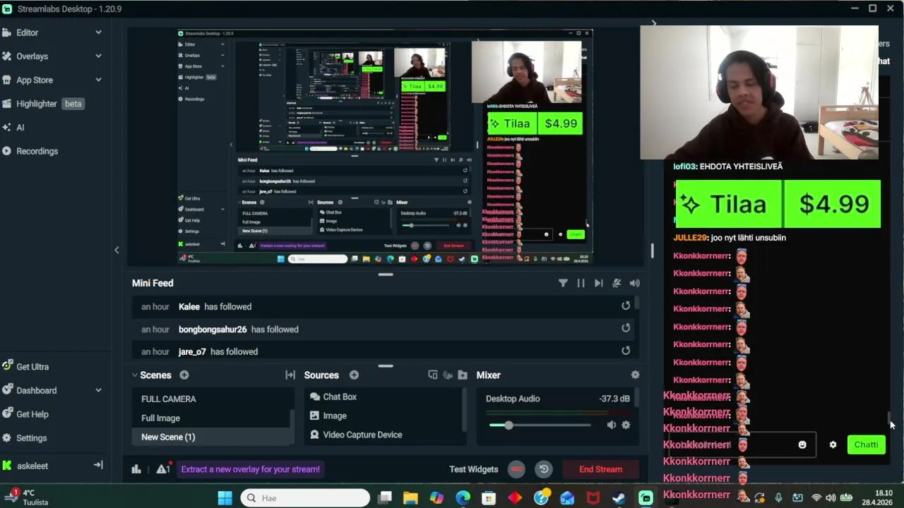Open Desktop Audio source settings gear
This screenshot has width=904, height=508.
626,425
